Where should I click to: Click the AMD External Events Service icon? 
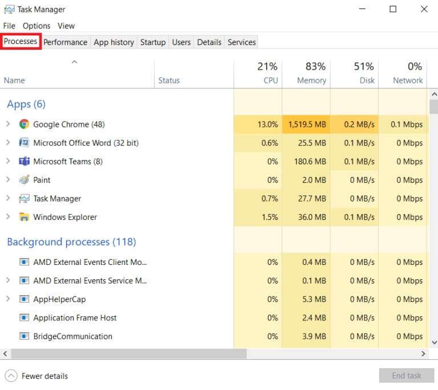point(24,280)
